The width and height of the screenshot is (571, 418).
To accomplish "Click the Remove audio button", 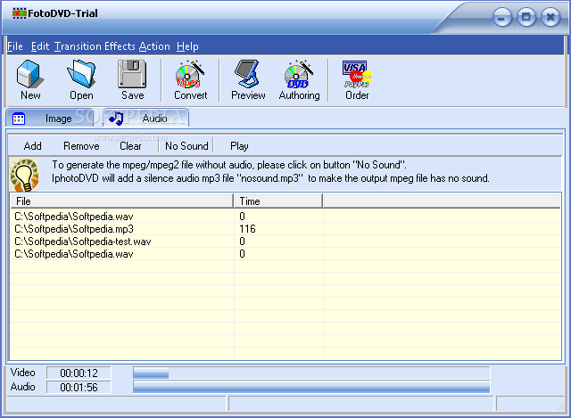I will pyautogui.click(x=81, y=146).
